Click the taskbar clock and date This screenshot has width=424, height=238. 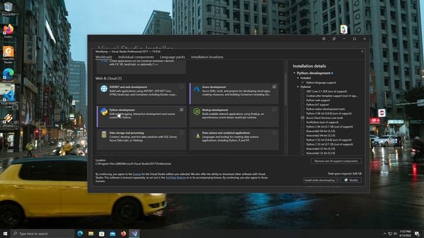click(405, 233)
